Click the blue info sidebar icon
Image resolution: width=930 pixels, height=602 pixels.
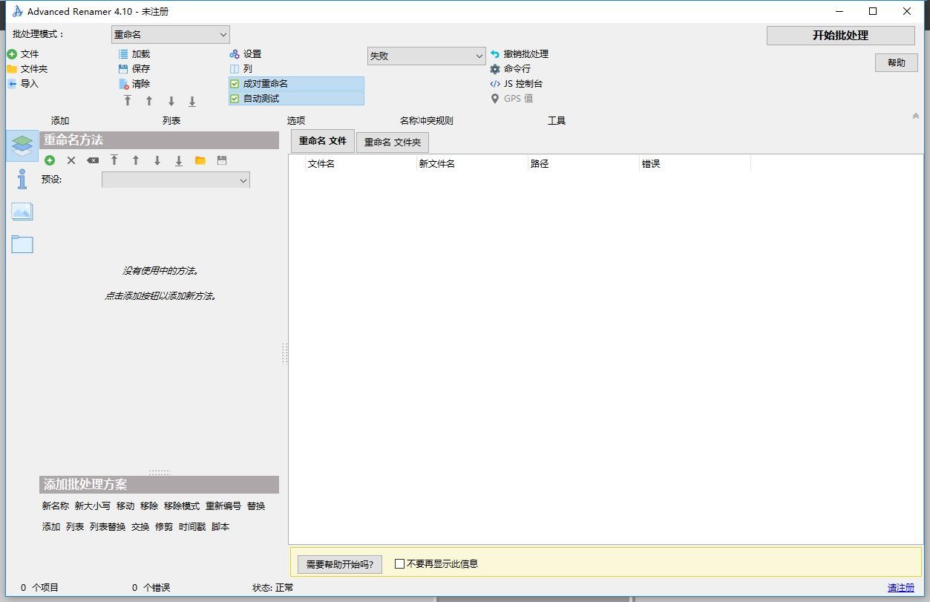point(22,179)
